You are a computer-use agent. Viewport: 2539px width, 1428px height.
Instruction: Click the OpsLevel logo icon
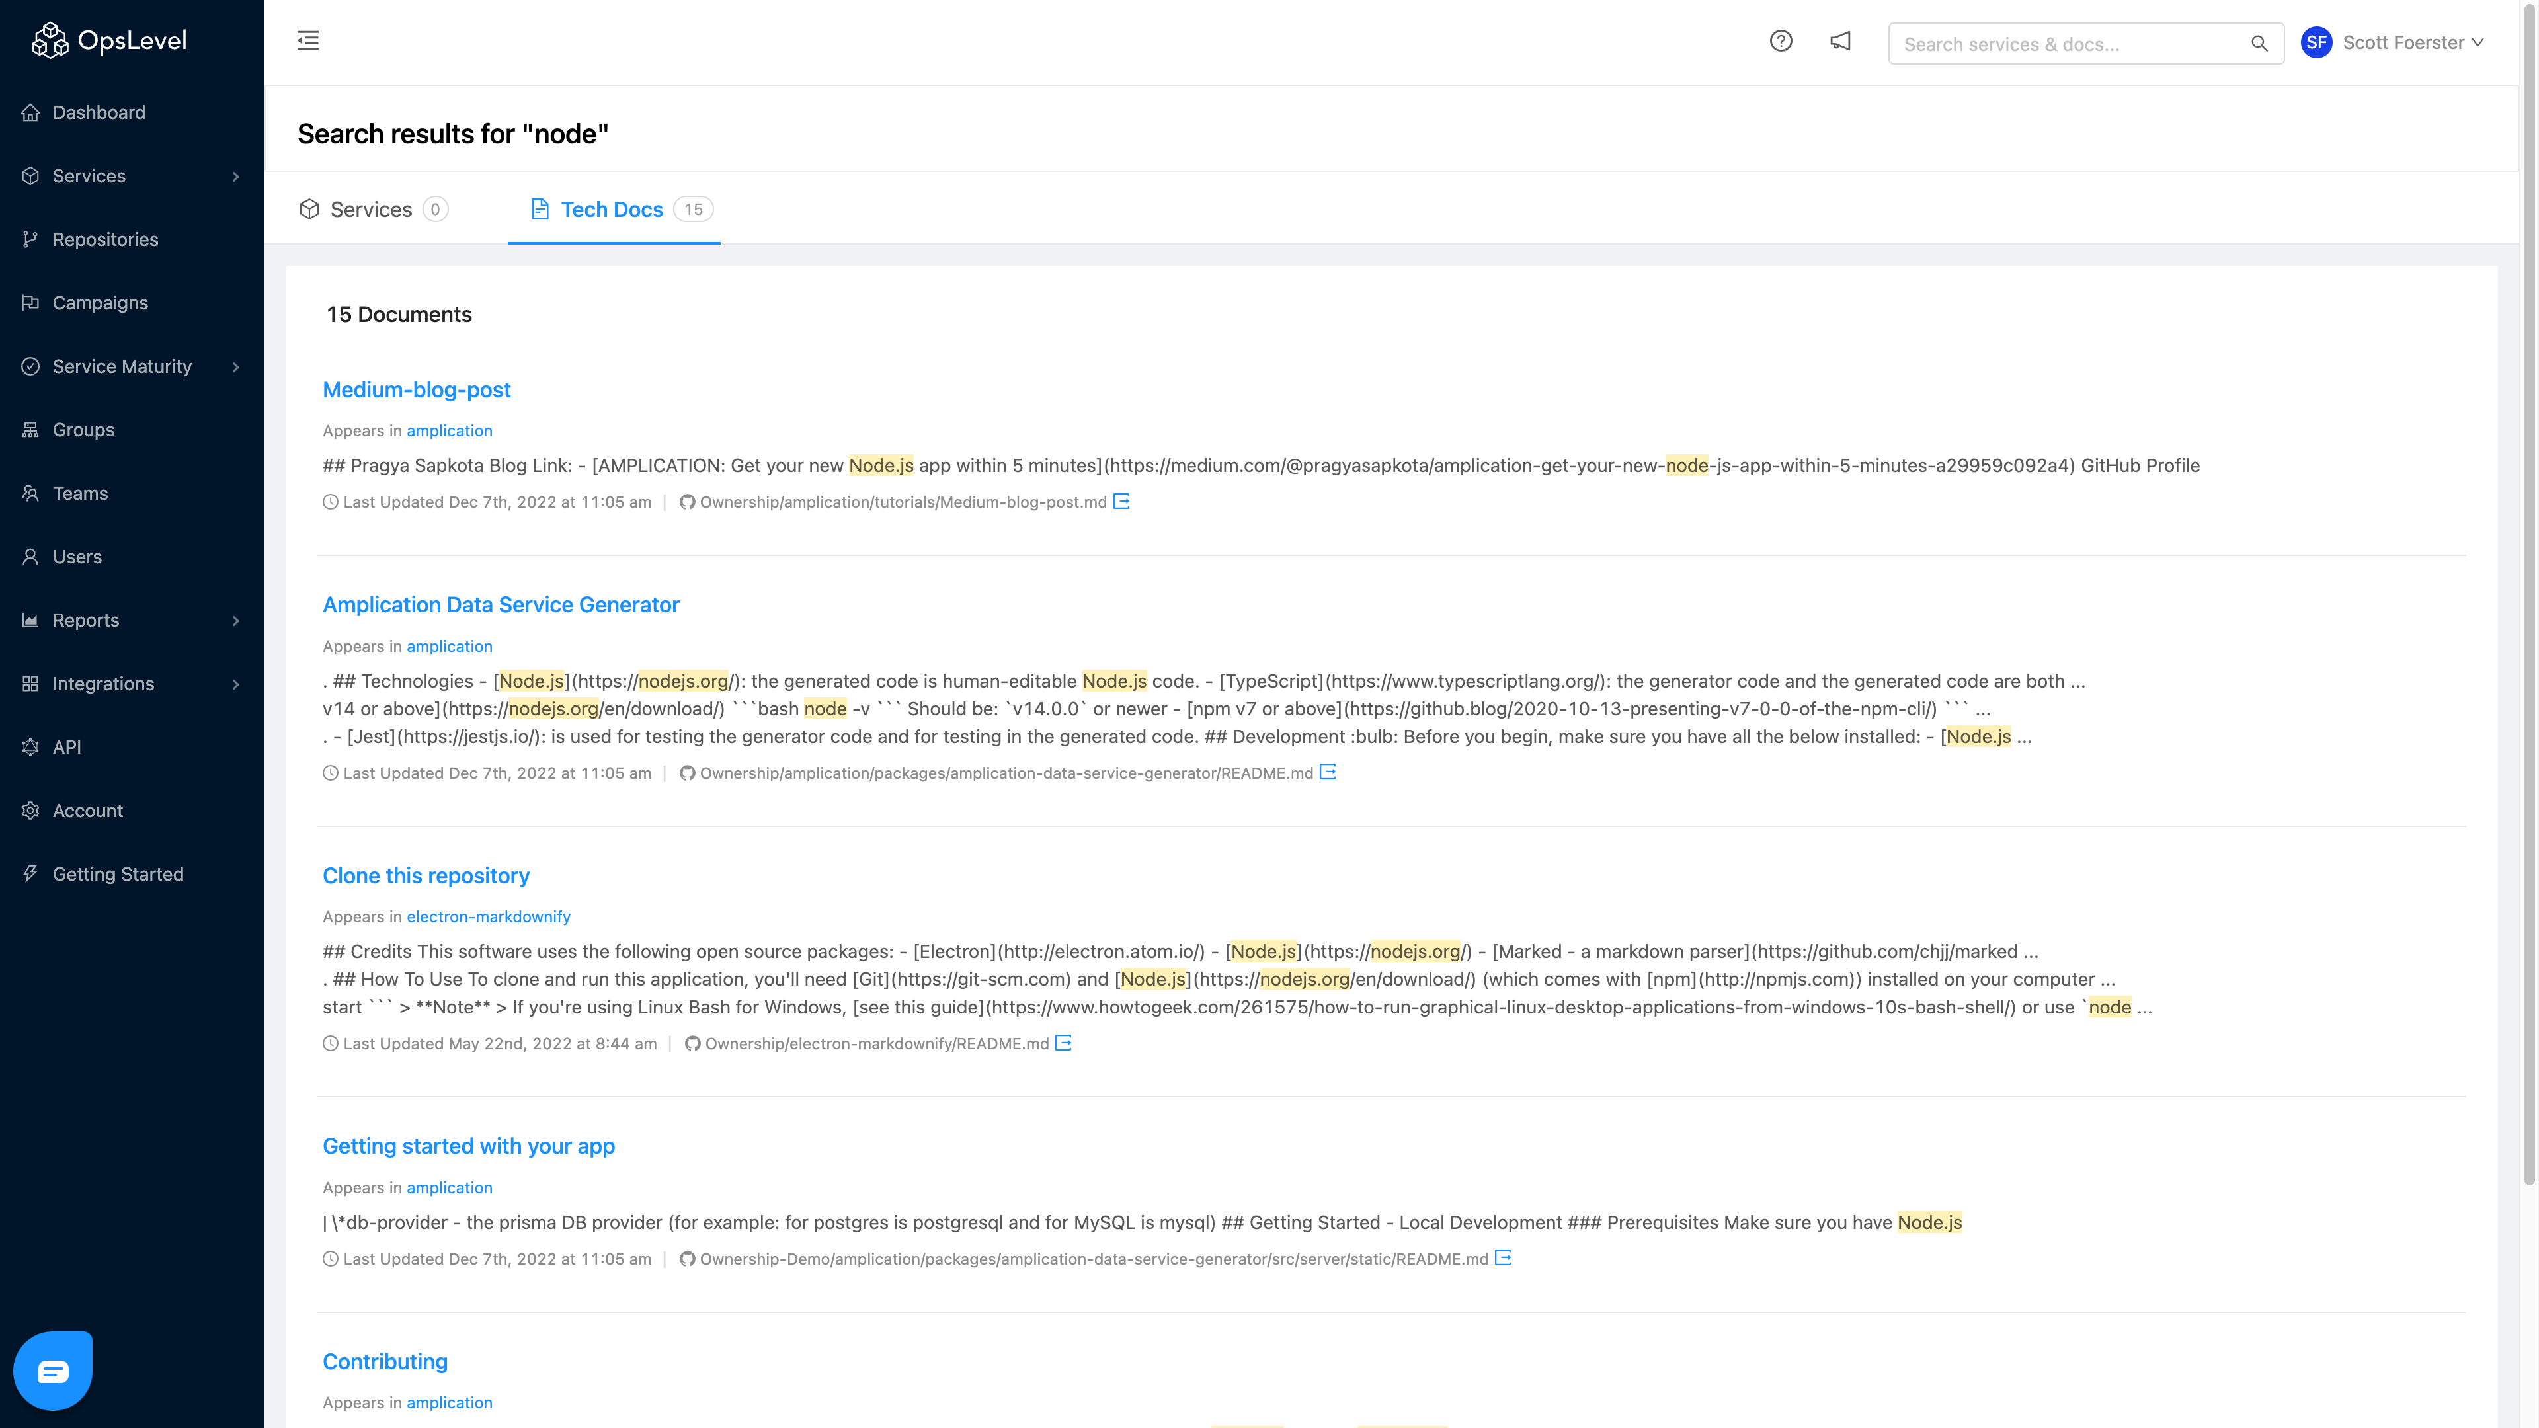47,42
